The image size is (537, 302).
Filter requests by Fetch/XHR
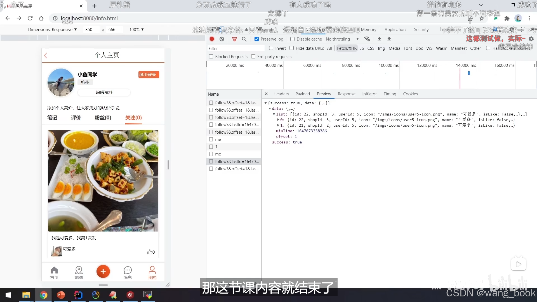point(347,48)
